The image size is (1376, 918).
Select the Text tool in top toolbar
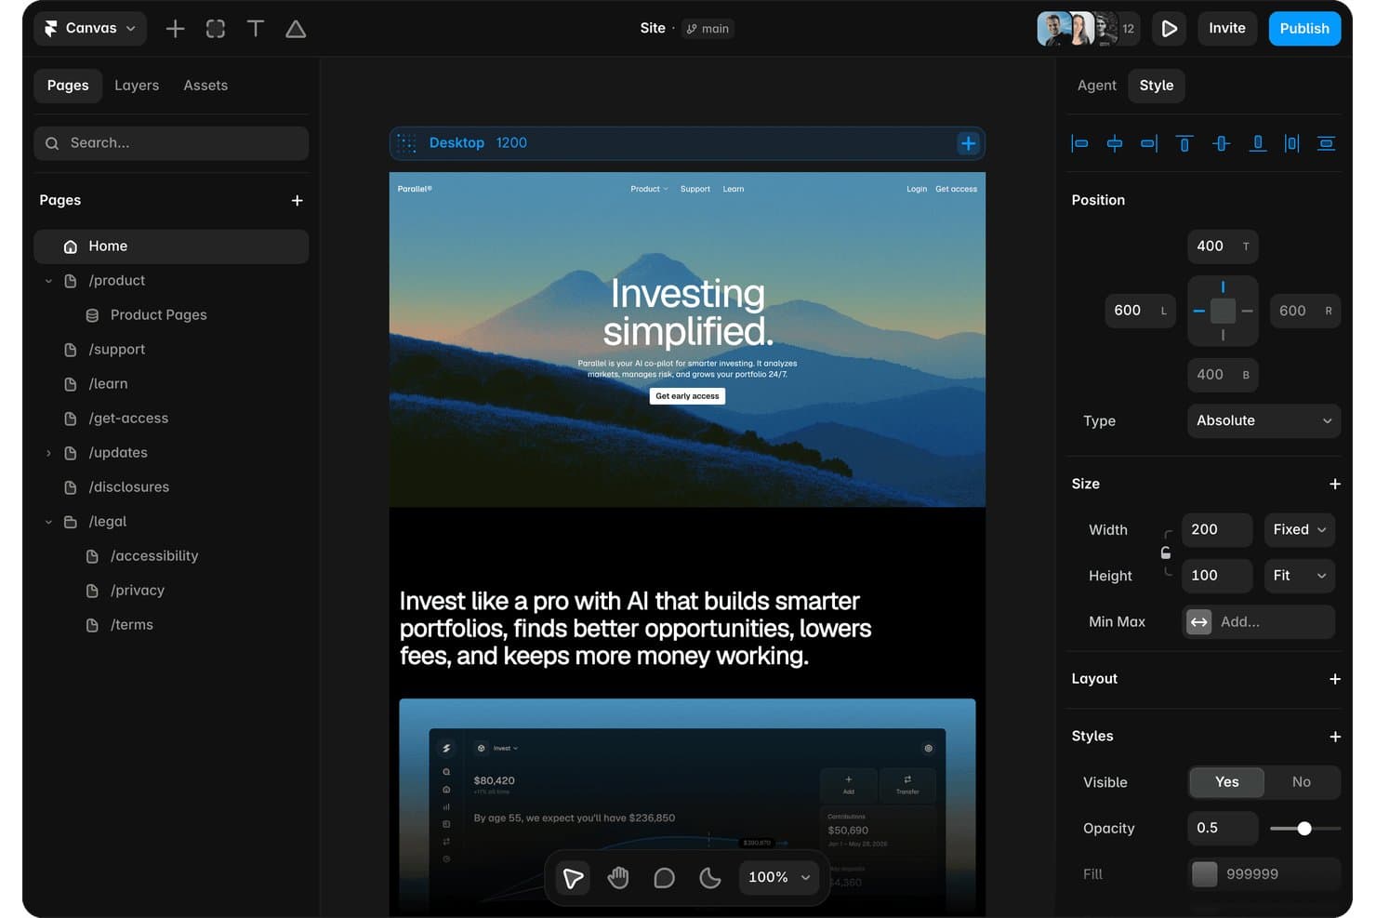pyautogui.click(x=256, y=29)
